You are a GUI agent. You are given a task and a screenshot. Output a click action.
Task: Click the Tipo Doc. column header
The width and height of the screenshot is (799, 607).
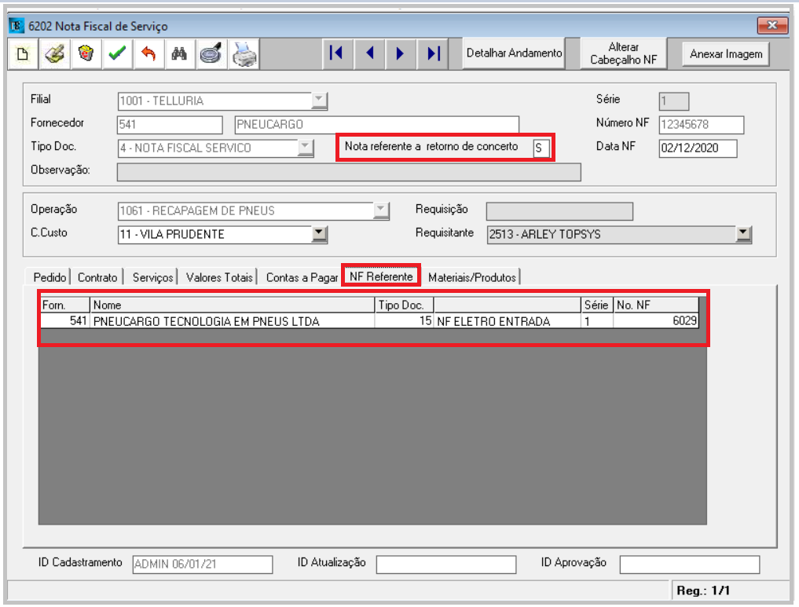[x=404, y=305]
